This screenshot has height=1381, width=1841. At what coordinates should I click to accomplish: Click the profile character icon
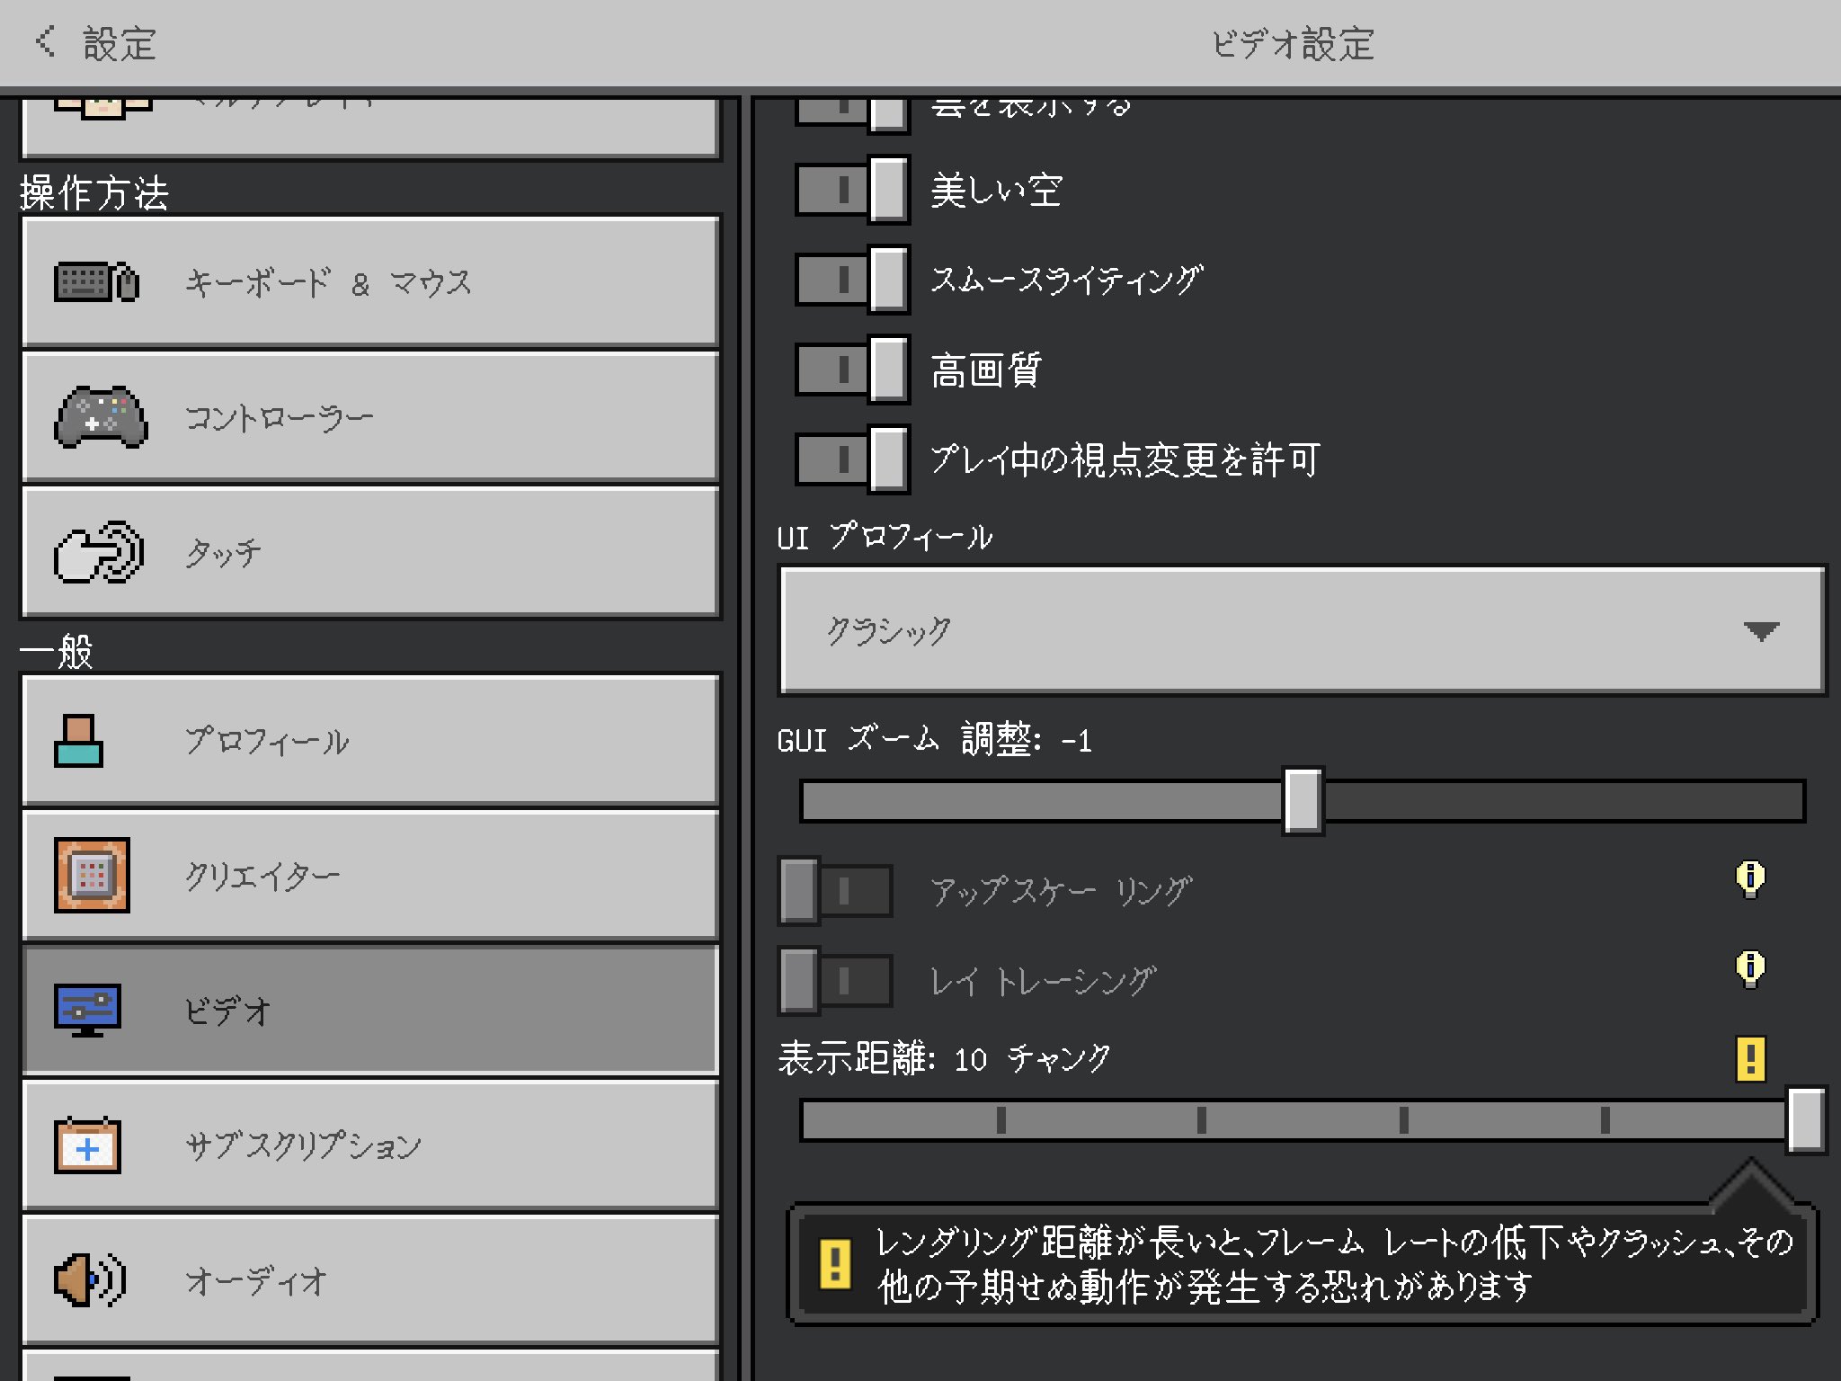click(x=78, y=741)
